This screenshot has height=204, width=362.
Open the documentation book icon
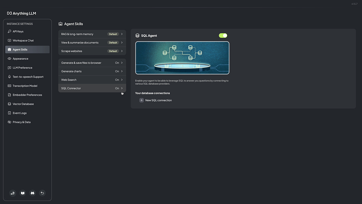(x=22, y=193)
